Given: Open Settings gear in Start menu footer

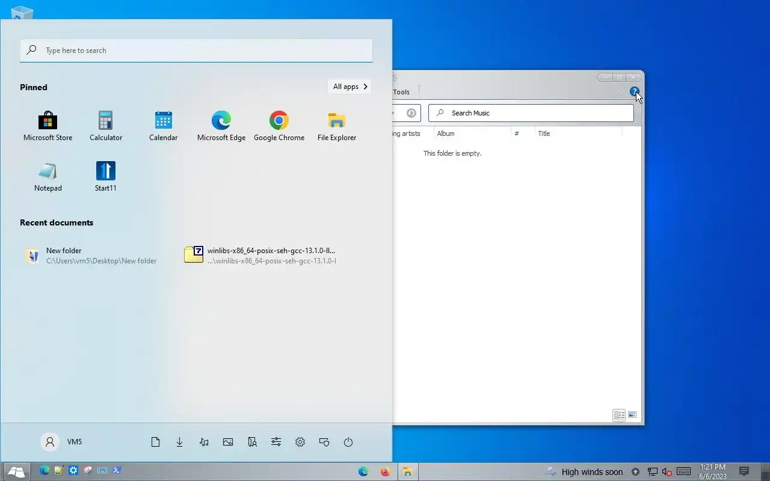Looking at the screenshot, I should tap(300, 442).
